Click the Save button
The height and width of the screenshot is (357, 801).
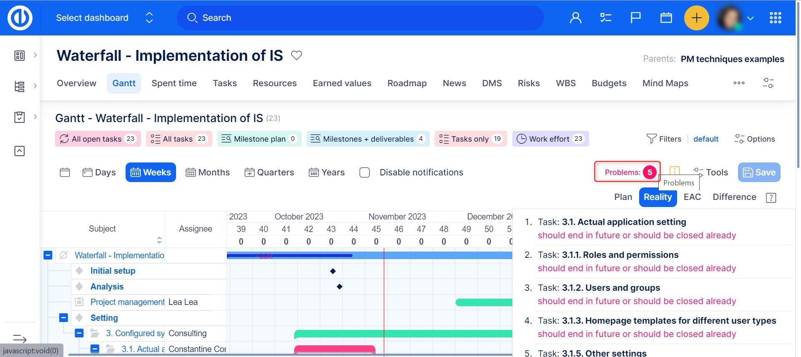point(759,172)
